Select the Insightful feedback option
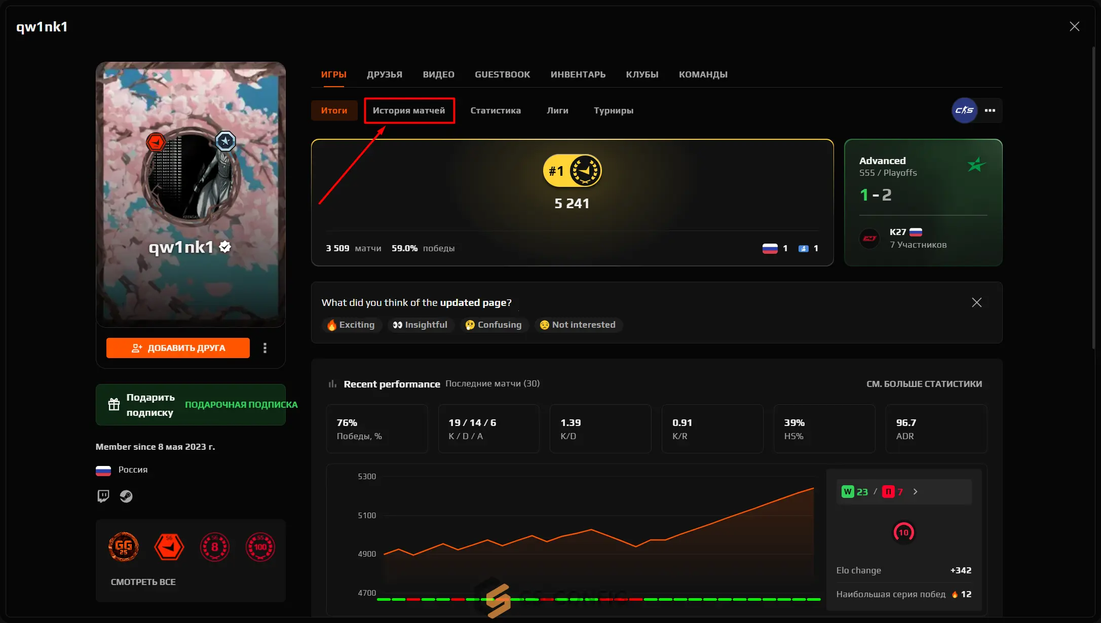1101x623 pixels. pyautogui.click(x=420, y=325)
